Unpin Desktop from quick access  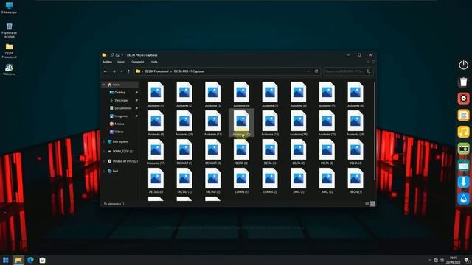(x=136, y=93)
